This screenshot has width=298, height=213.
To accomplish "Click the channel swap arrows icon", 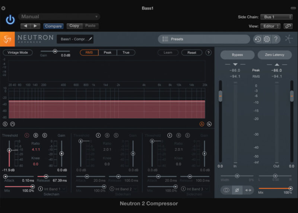I will point(248,190).
